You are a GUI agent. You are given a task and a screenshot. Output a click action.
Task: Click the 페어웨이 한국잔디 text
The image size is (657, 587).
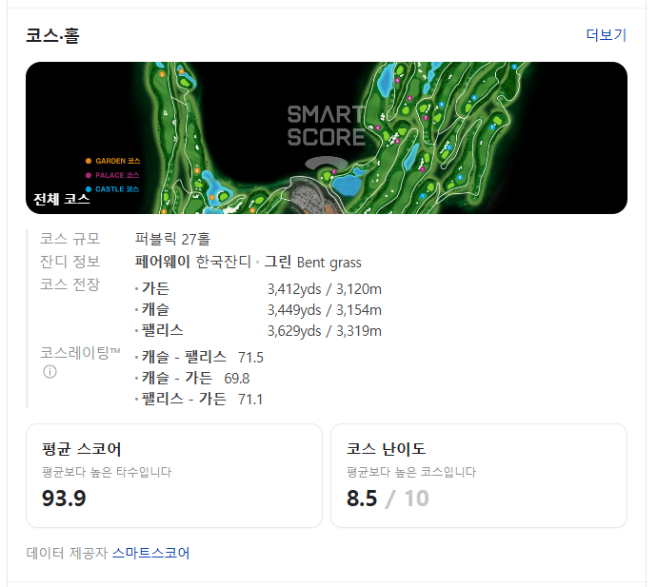192,262
